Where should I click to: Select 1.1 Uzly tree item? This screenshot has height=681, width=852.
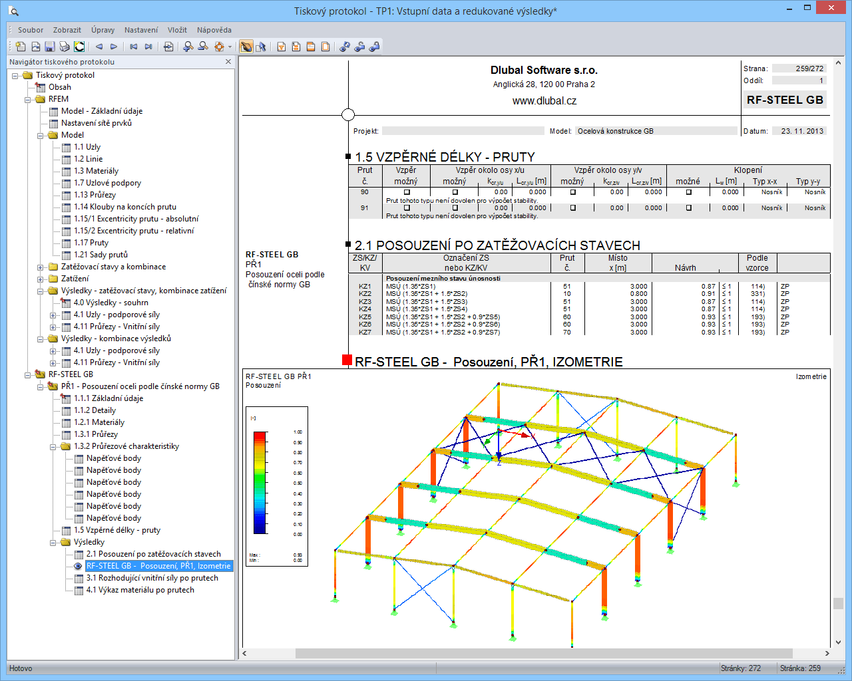point(87,147)
